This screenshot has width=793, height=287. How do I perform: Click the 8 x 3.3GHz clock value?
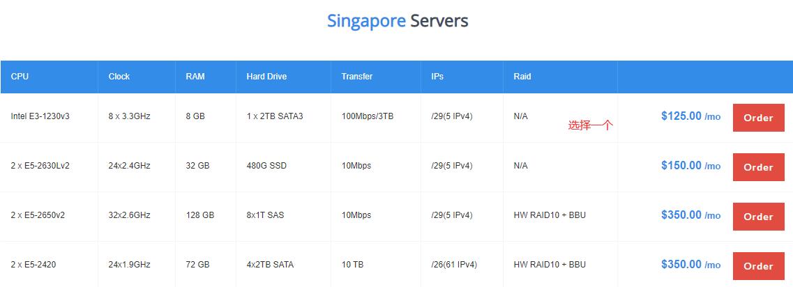tap(130, 116)
